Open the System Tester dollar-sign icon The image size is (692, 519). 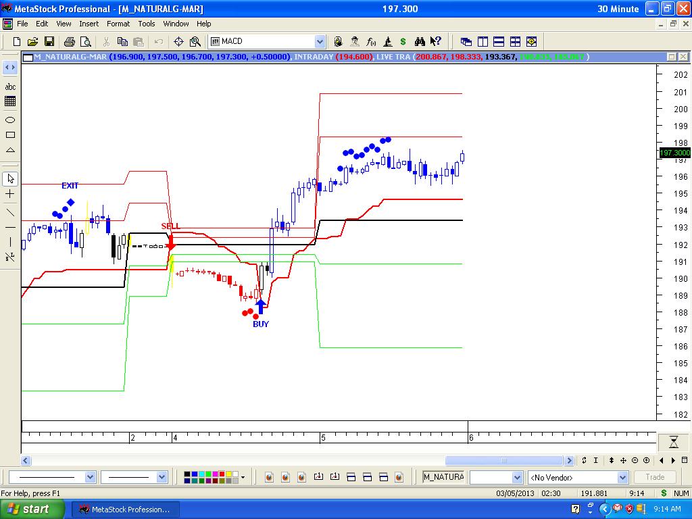click(x=403, y=41)
